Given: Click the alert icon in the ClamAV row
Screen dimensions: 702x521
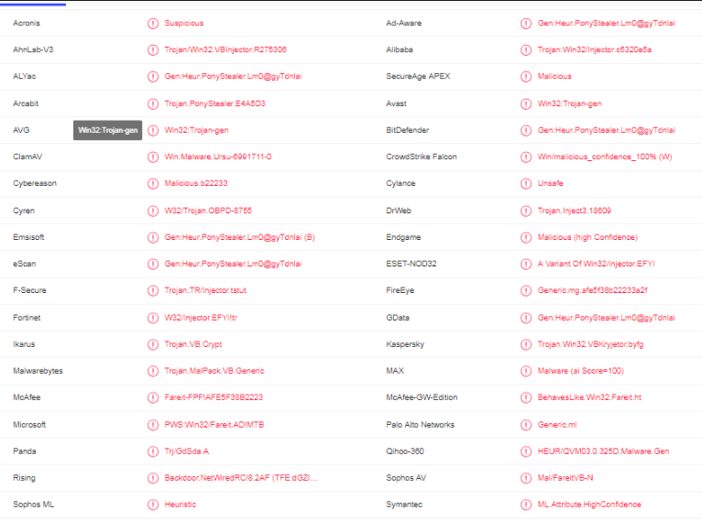Looking at the screenshot, I should tap(153, 157).
